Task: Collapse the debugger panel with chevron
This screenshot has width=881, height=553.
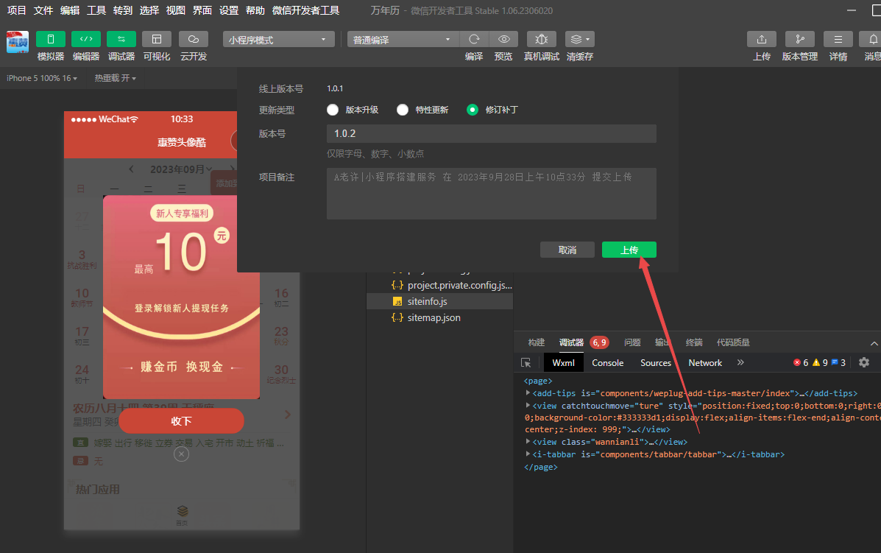Action: (874, 343)
